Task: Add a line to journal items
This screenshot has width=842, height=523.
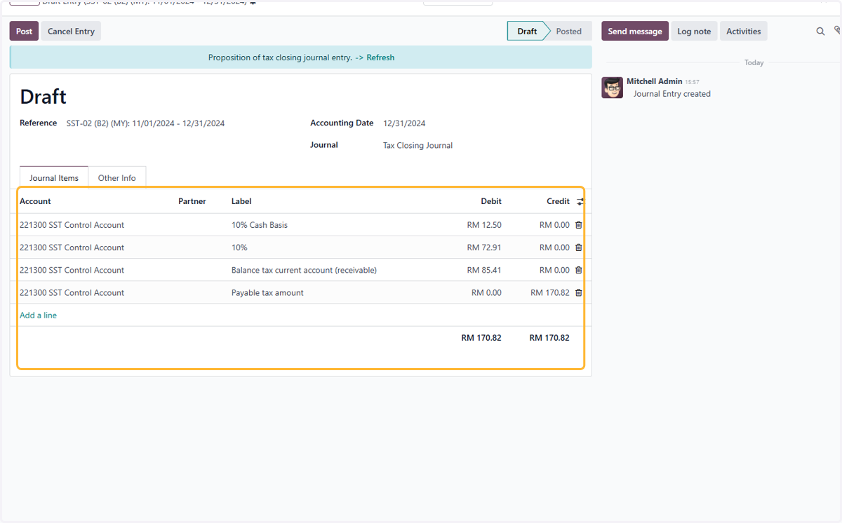Action: click(x=38, y=315)
